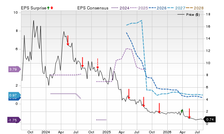Click the 18 label on the price axis

click(x=208, y=14)
